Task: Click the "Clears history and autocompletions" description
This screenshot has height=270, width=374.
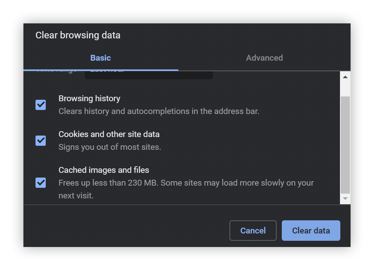Action: tap(159, 111)
